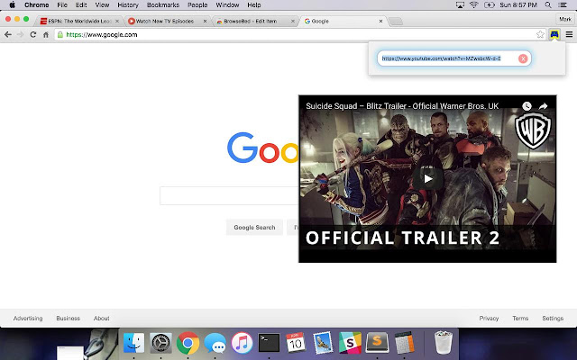Open Finder from the dock
The image size is (577, 360).
pyautogui.click(x=133, y=342)
